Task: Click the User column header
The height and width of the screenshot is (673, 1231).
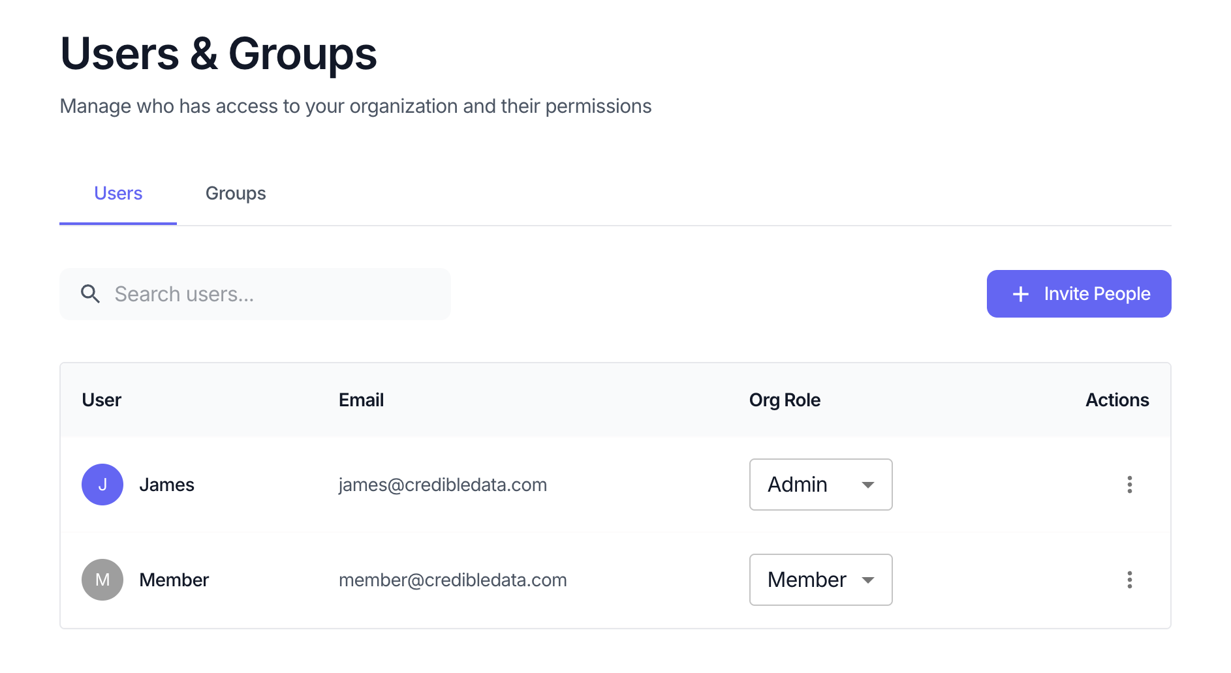Action: pos(102,400)
